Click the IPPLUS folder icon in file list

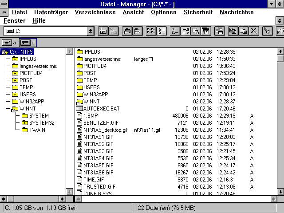coord(80,52)
